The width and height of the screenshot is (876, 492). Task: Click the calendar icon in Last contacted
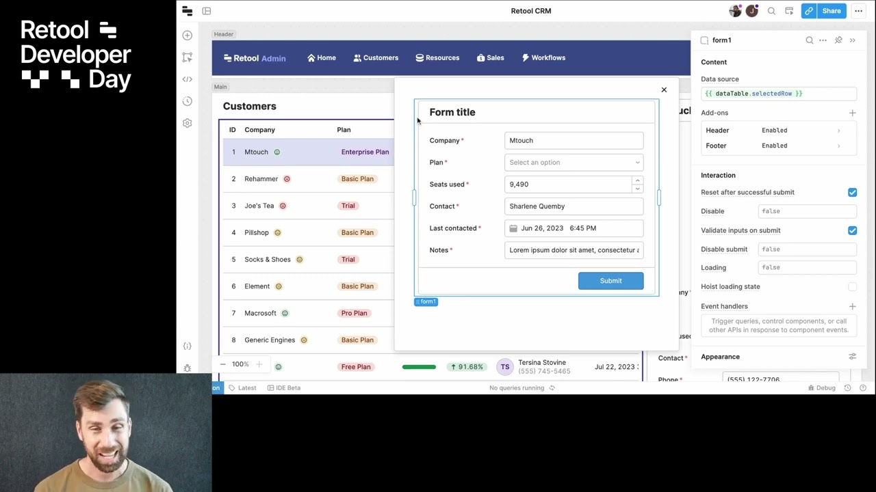pos(513,228)
